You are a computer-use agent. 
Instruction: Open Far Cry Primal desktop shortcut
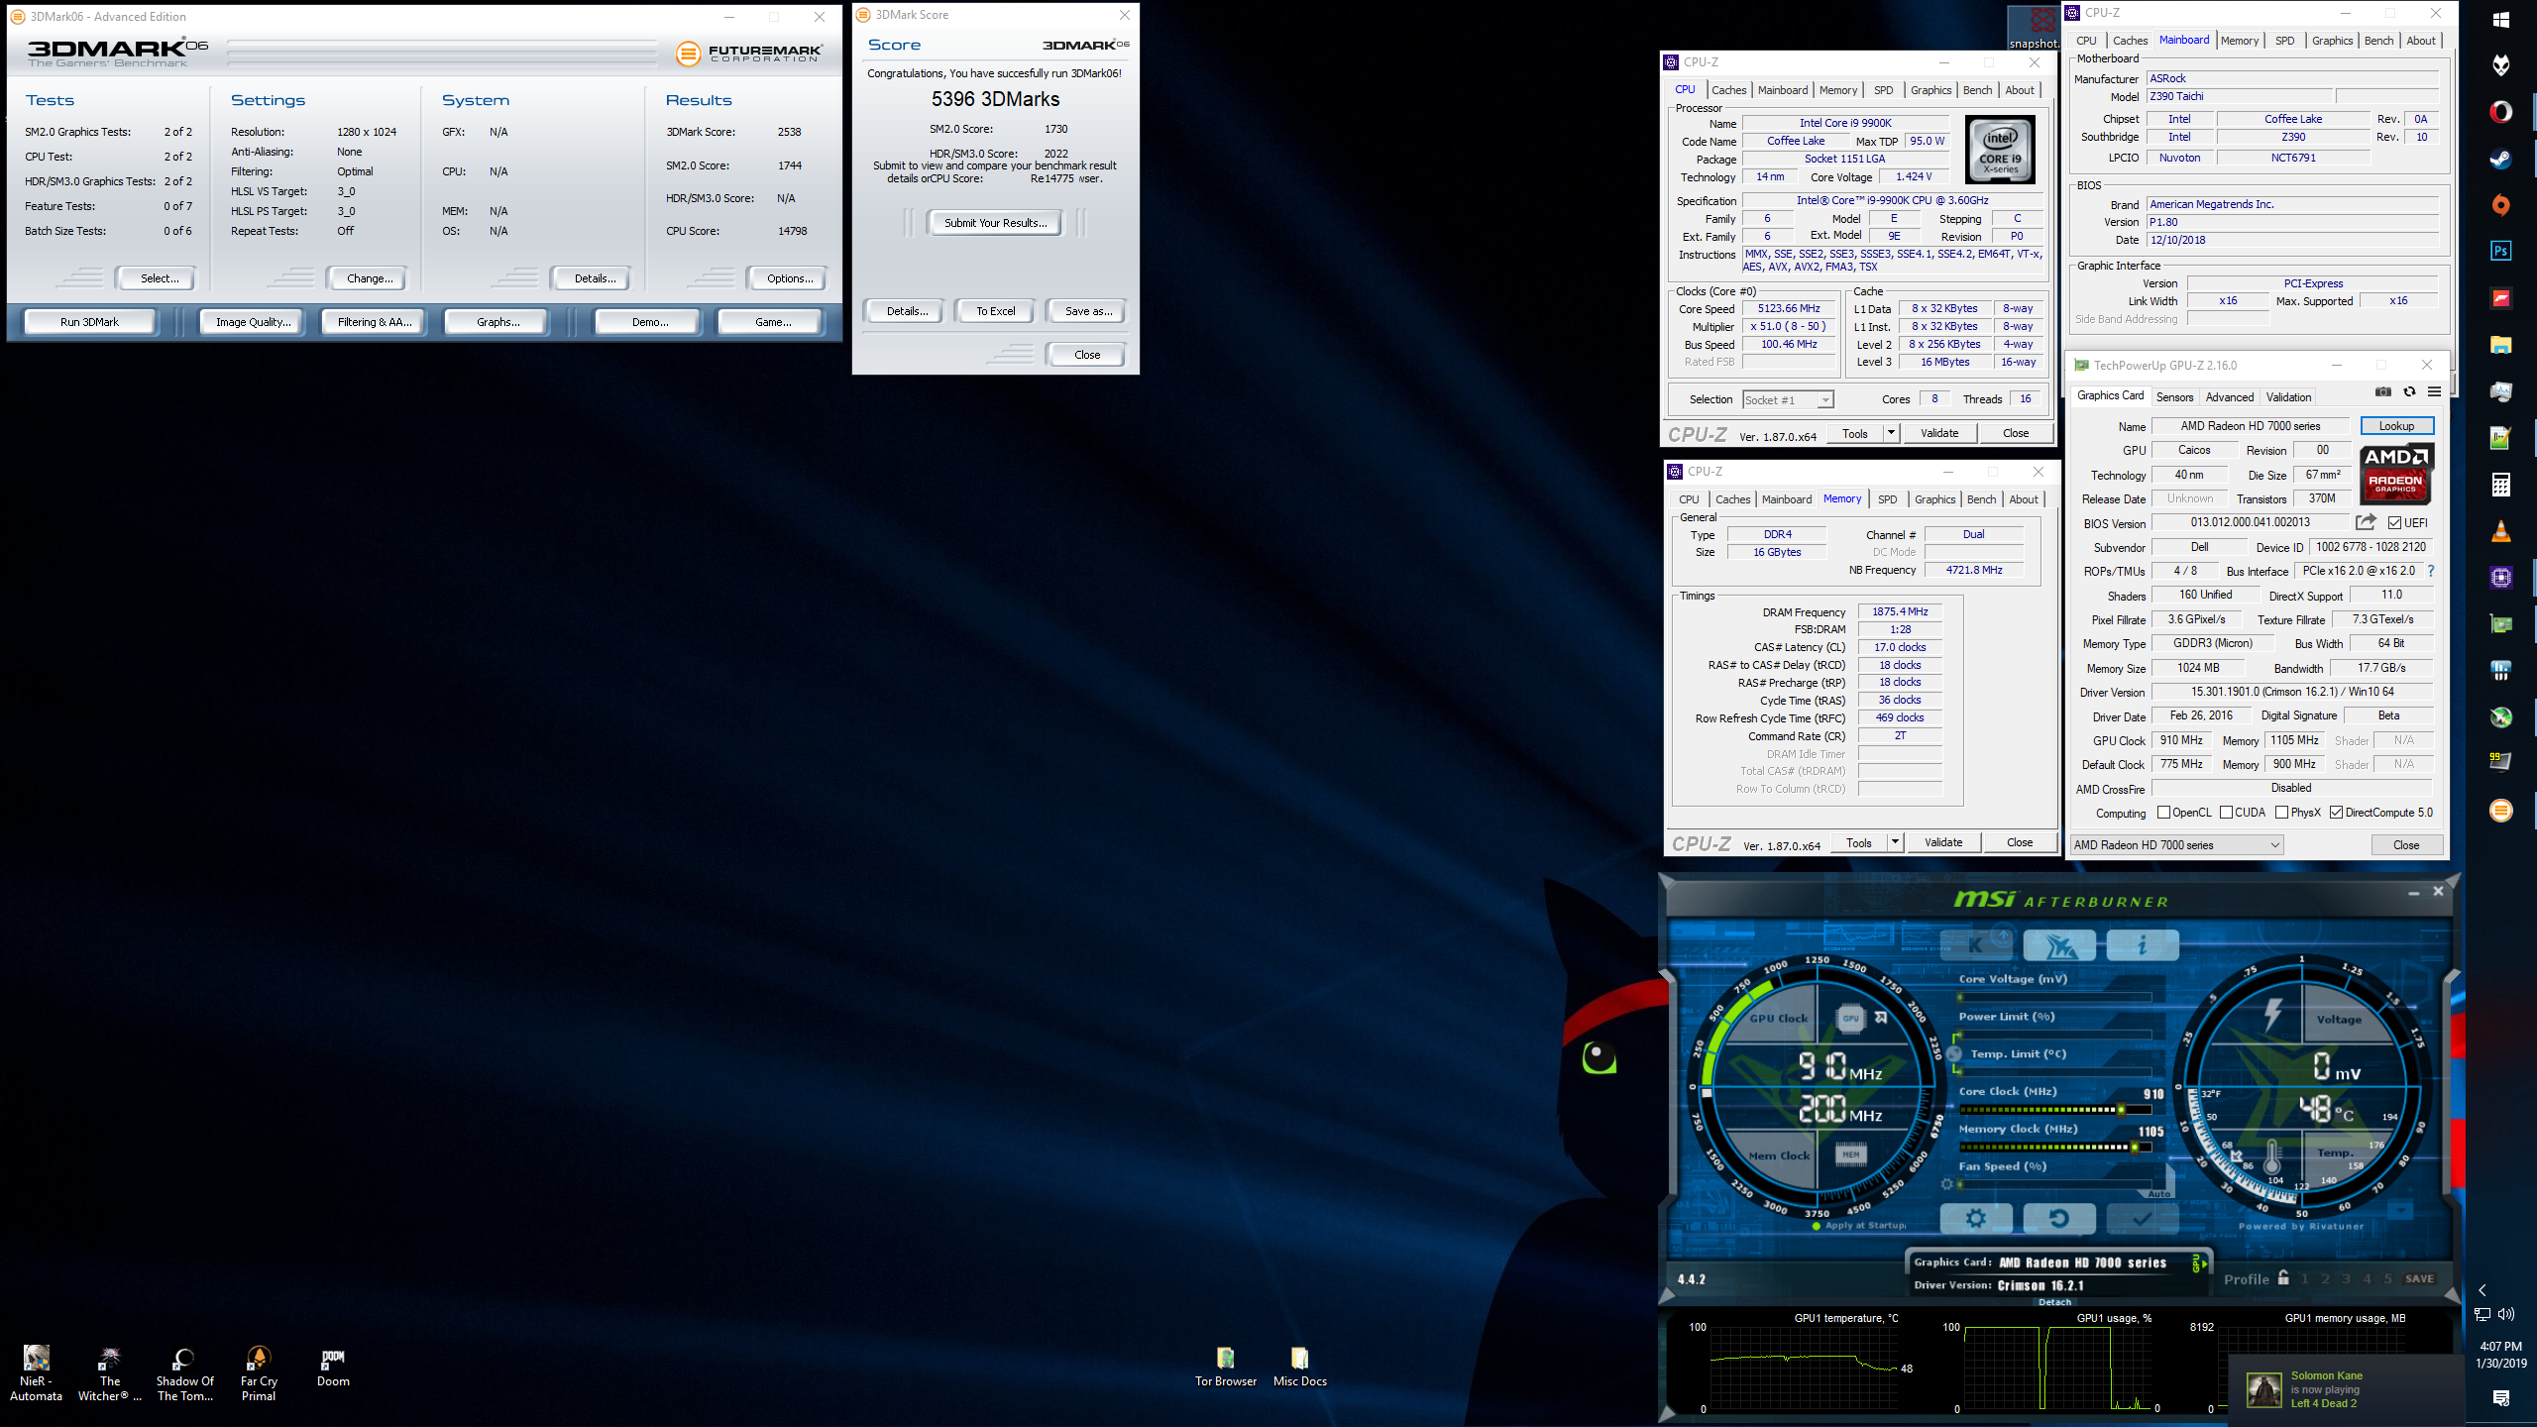pyautogui.click(x=259, y=1374)
